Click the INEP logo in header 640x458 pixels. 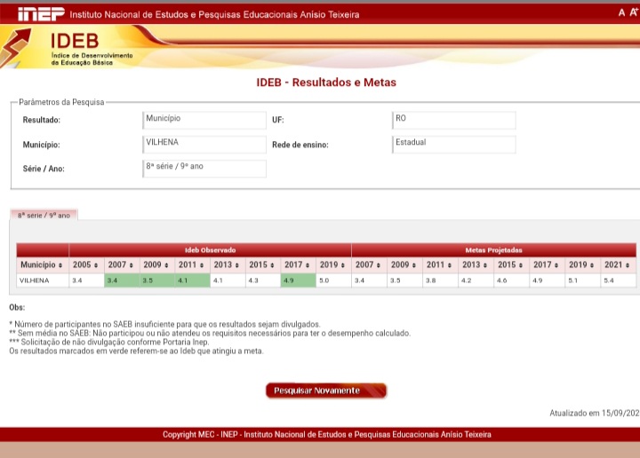point(41,13)
